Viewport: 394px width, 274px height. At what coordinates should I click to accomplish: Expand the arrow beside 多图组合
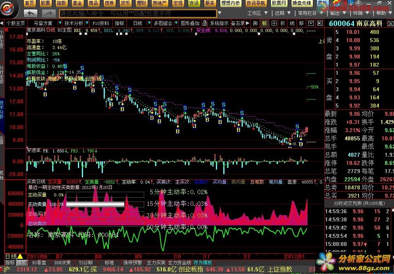coord(176,23)
